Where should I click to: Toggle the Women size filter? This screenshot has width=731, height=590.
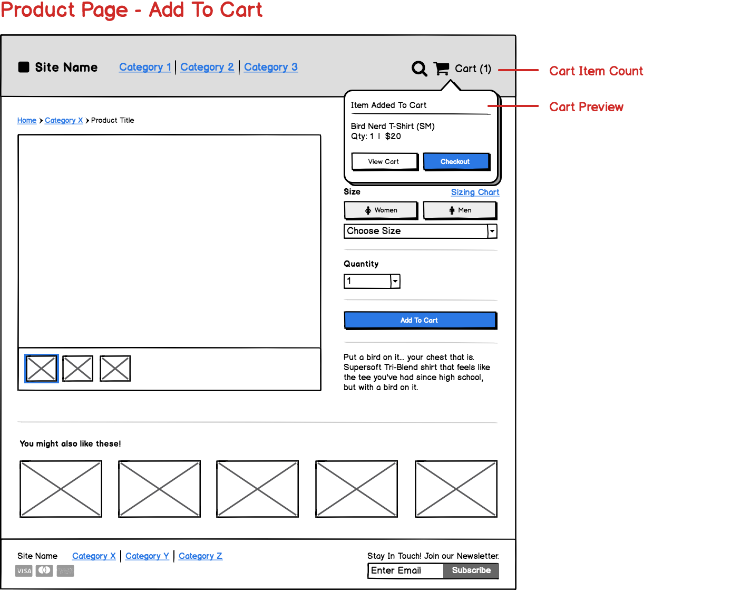tap(381, 210)
